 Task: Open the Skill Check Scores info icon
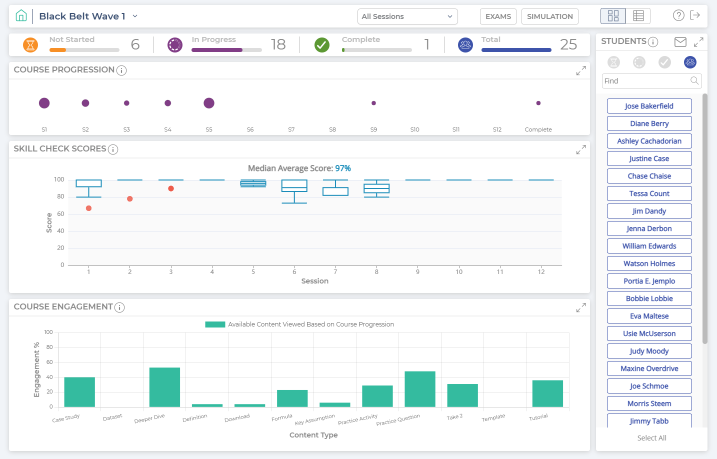tap(113, 149)
